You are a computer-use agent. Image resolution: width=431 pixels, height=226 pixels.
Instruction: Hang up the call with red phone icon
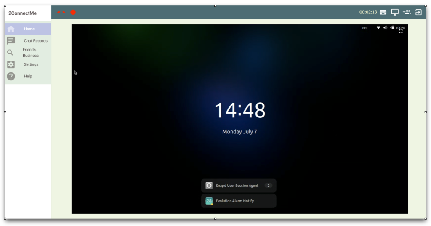tap(61, 12)
